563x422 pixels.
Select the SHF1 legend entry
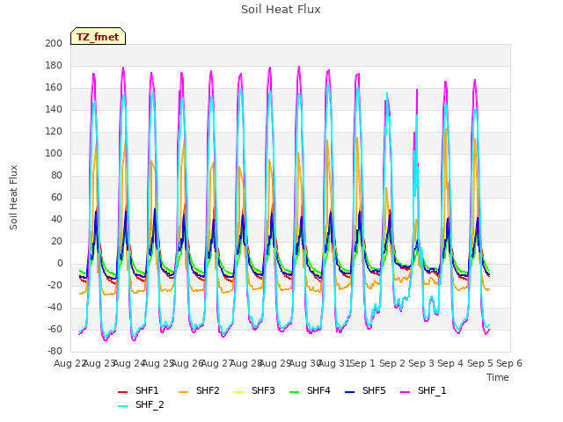[138, 390]
